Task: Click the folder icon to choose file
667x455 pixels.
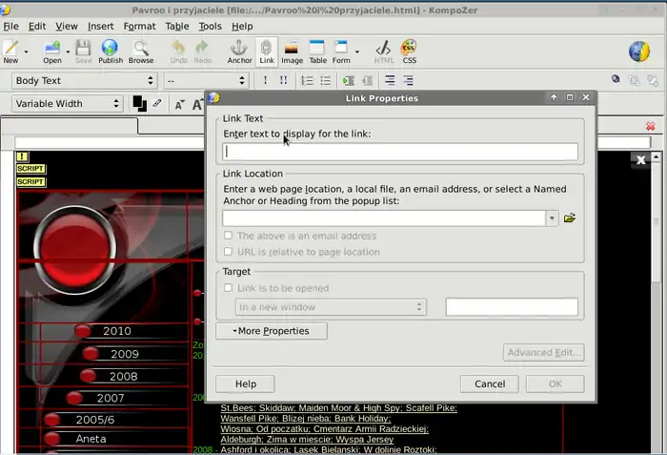Action: click(570, 218)
